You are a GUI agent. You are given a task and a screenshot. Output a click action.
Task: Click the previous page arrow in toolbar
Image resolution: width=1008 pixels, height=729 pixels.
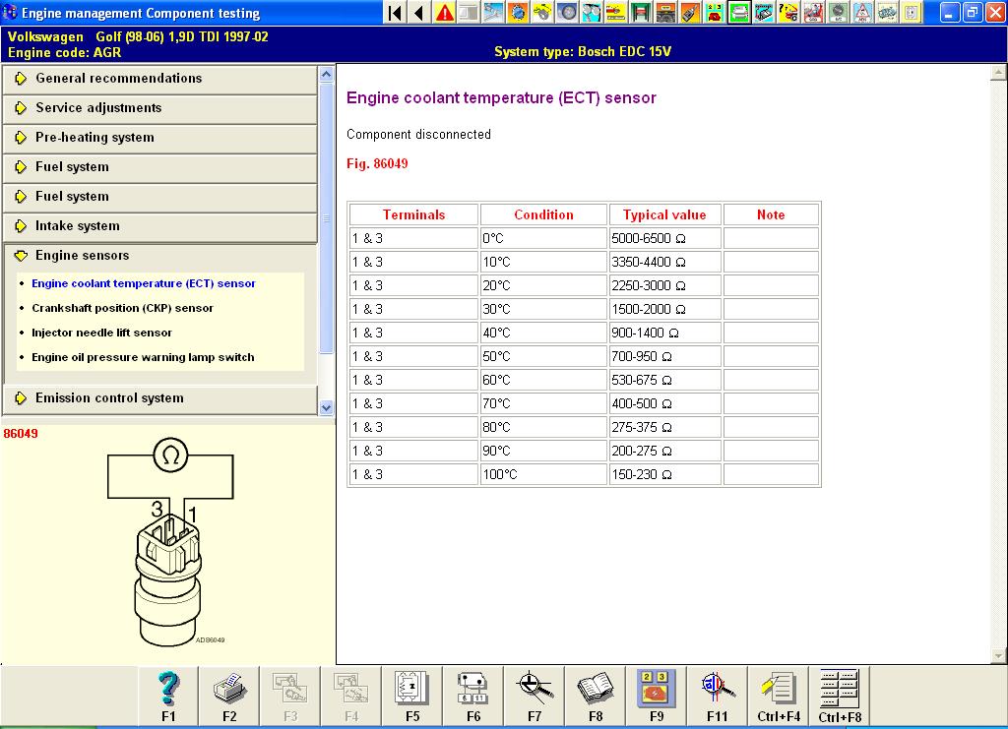(419, 13)
